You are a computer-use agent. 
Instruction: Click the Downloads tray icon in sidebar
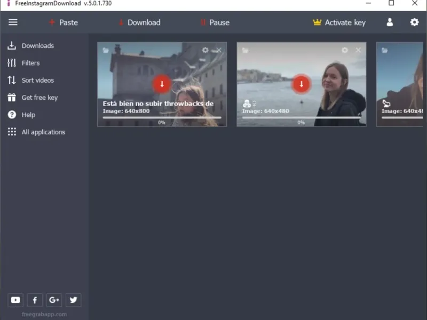point(12,46)
